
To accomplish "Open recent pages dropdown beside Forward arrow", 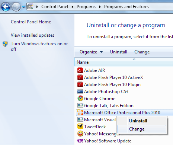I will tap(23, 7).
